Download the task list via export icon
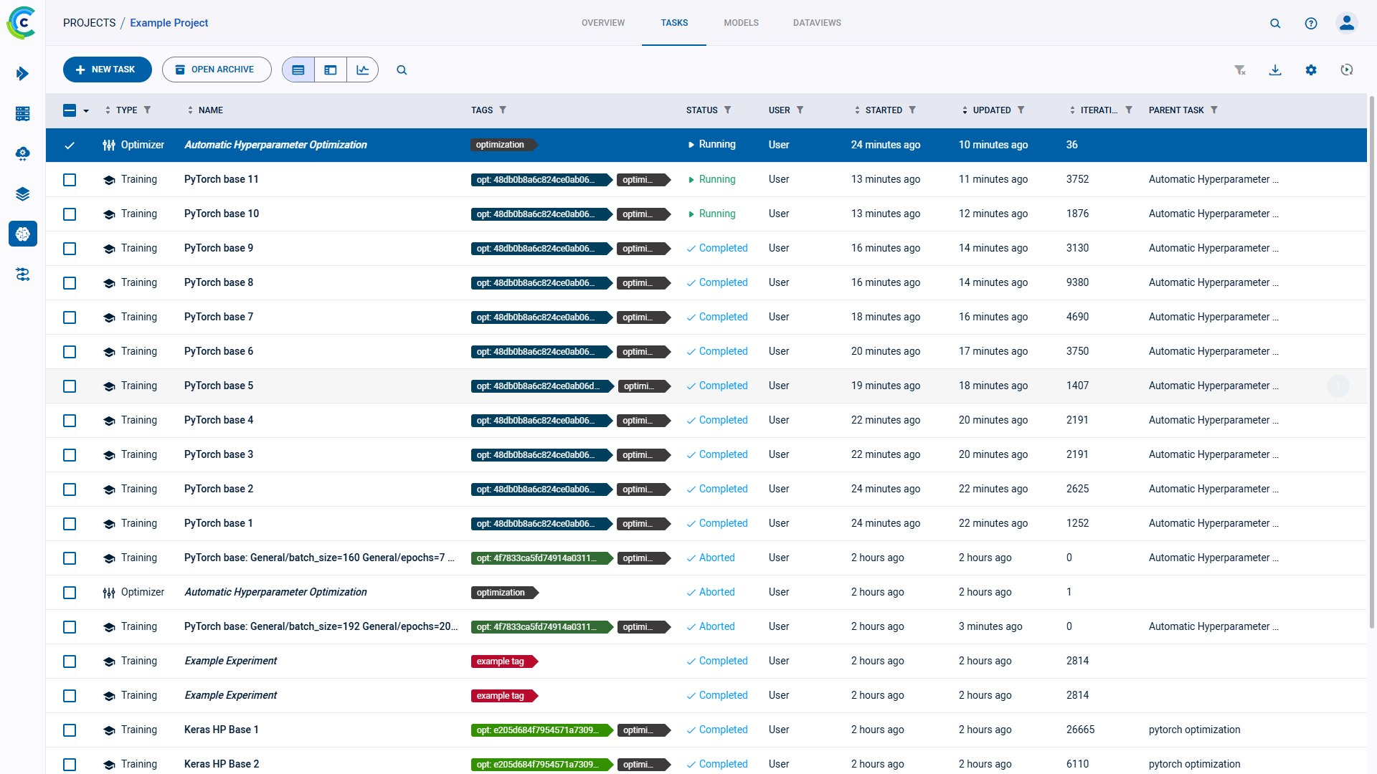Image resolution: width=1377 pixels, height=774 pixels. pos(1275,70)
